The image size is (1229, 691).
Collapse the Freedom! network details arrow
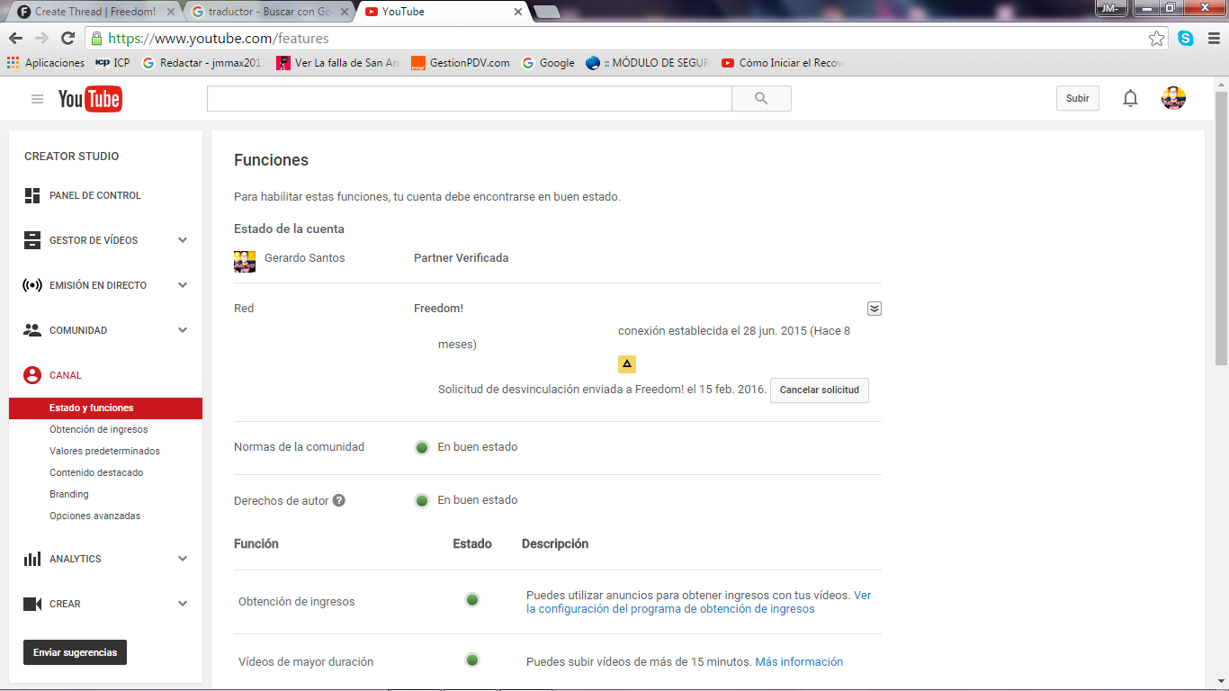point(875,309)
